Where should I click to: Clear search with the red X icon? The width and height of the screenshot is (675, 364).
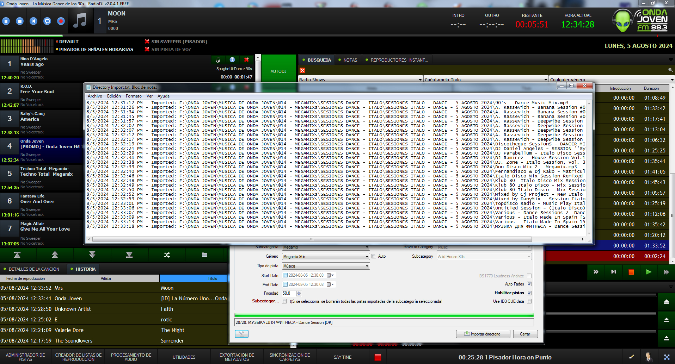[x=302, y=70]
